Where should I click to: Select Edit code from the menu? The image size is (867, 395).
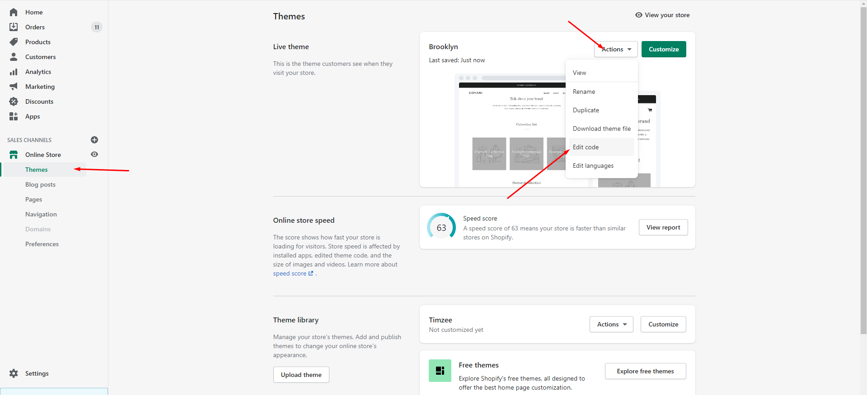(x=586, y=147)
